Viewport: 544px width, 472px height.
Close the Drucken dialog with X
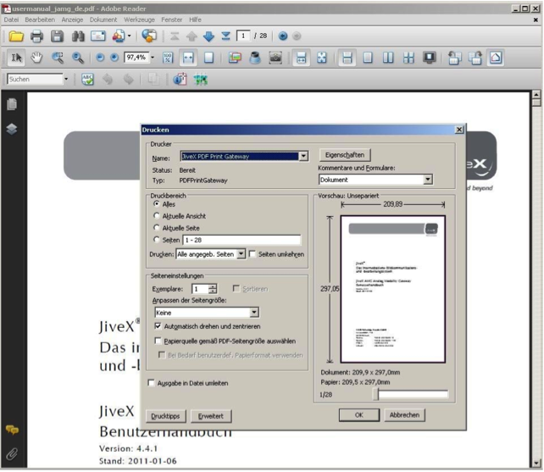tap(459, 130)
